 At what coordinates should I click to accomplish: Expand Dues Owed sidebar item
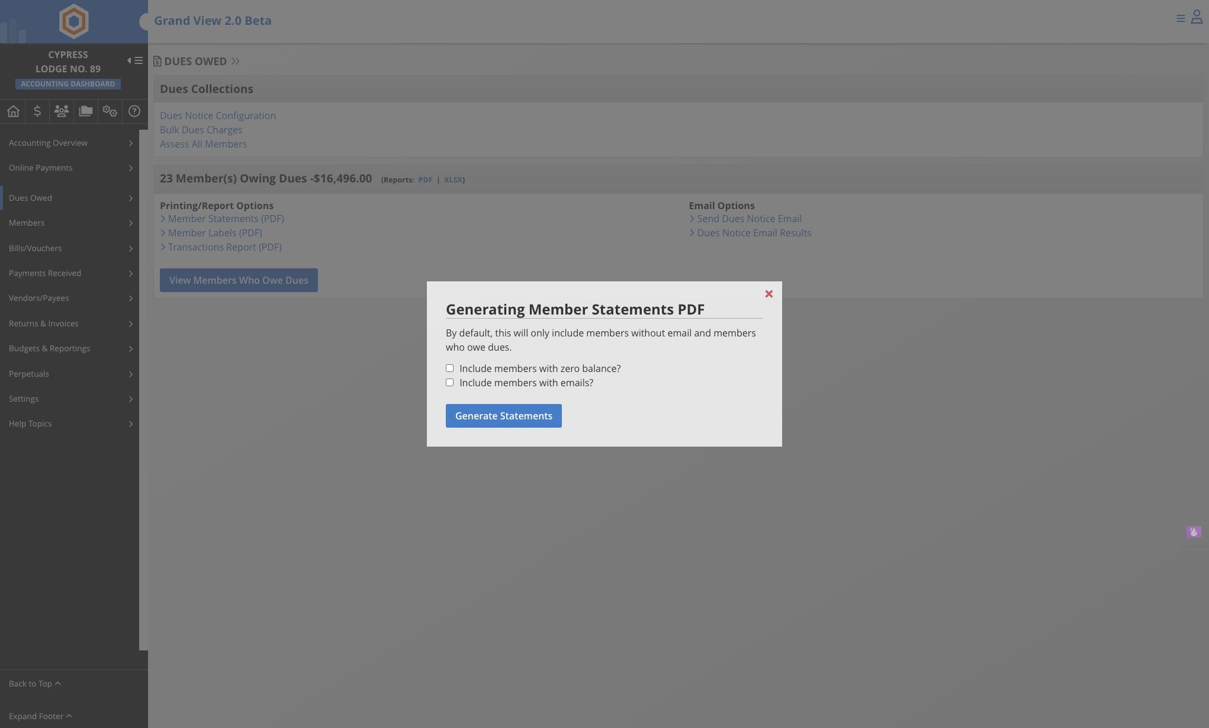tap(70, 198)
